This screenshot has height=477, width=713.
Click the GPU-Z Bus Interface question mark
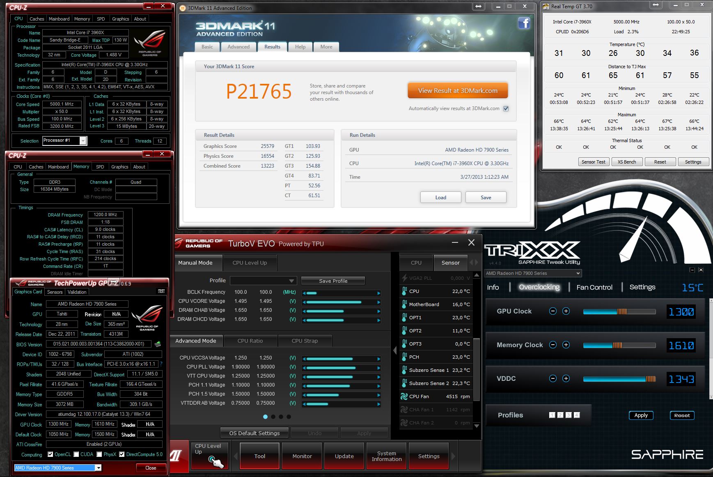point(161,364)
